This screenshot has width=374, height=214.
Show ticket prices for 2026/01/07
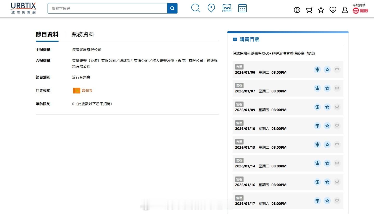coord(317,88)
